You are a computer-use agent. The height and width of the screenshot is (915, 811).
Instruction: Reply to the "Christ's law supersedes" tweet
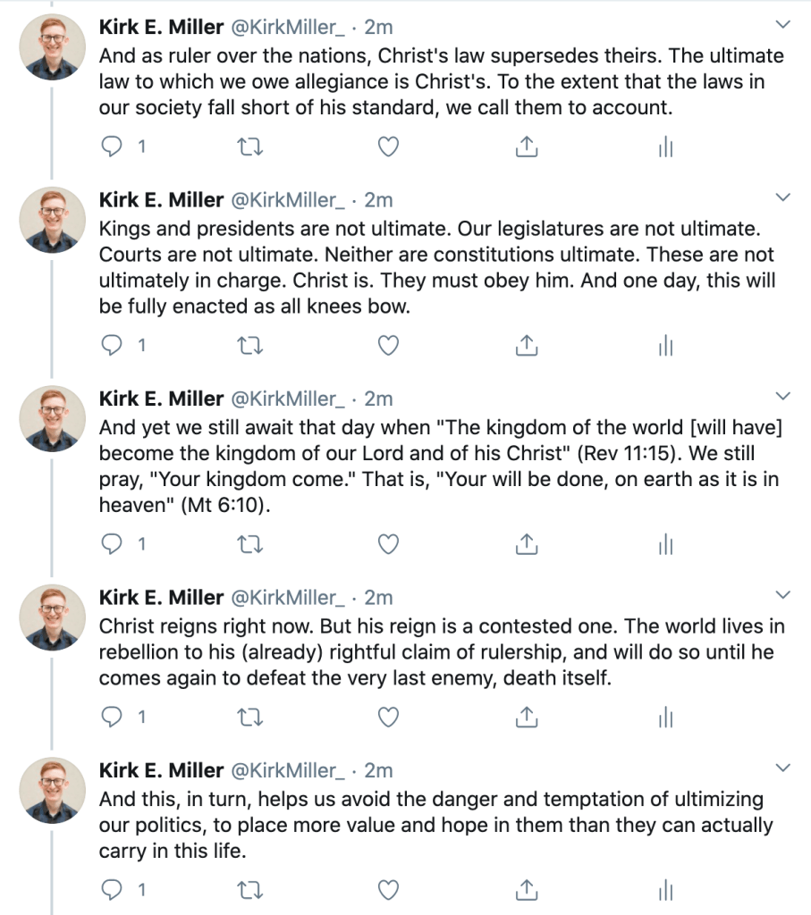pyautogui.click(x=113, y=147)
